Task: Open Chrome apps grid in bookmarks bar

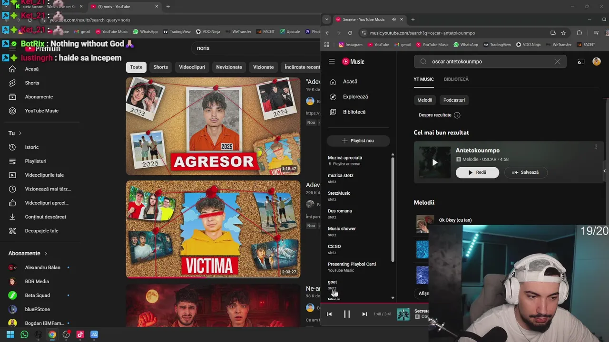Action: coord(326,45)
